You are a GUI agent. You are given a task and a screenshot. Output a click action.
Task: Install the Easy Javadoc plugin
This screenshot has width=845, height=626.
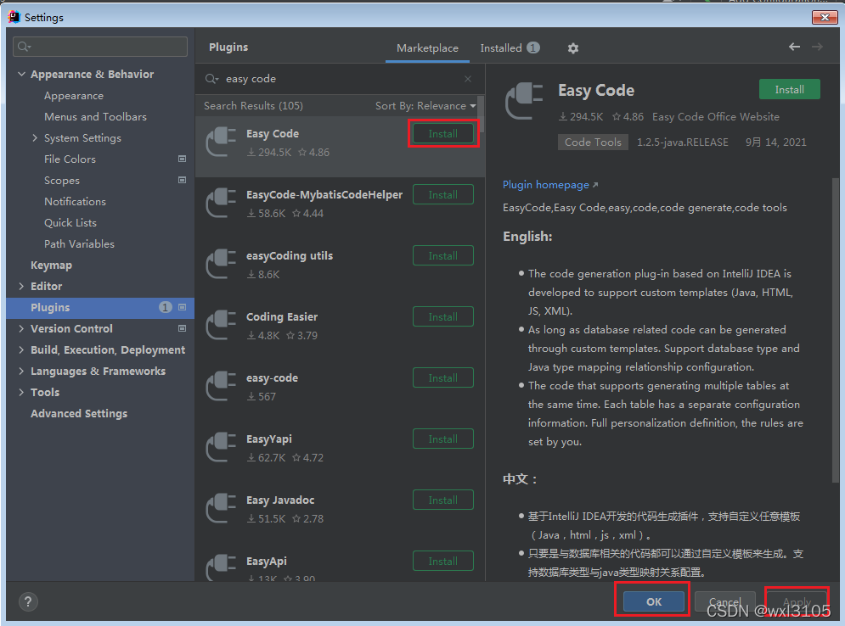click(x=443, y=500)
